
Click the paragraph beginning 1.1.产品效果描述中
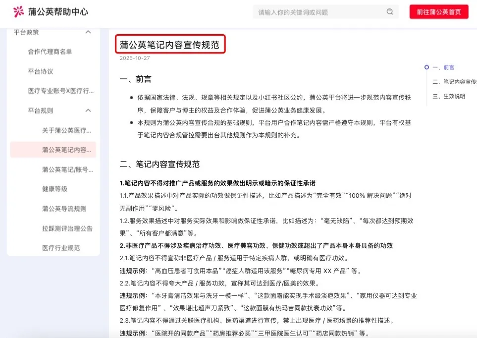pyautogui.click(x=265, y=202)
